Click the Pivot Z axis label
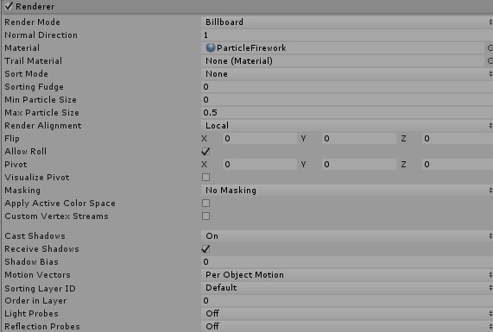 click(x=403, y=164)
